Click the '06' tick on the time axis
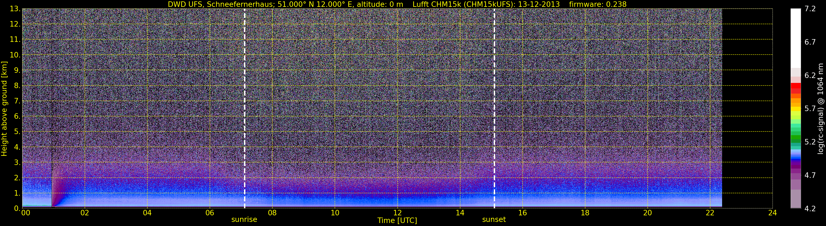826x226 pixels. [x=209, y=213]
